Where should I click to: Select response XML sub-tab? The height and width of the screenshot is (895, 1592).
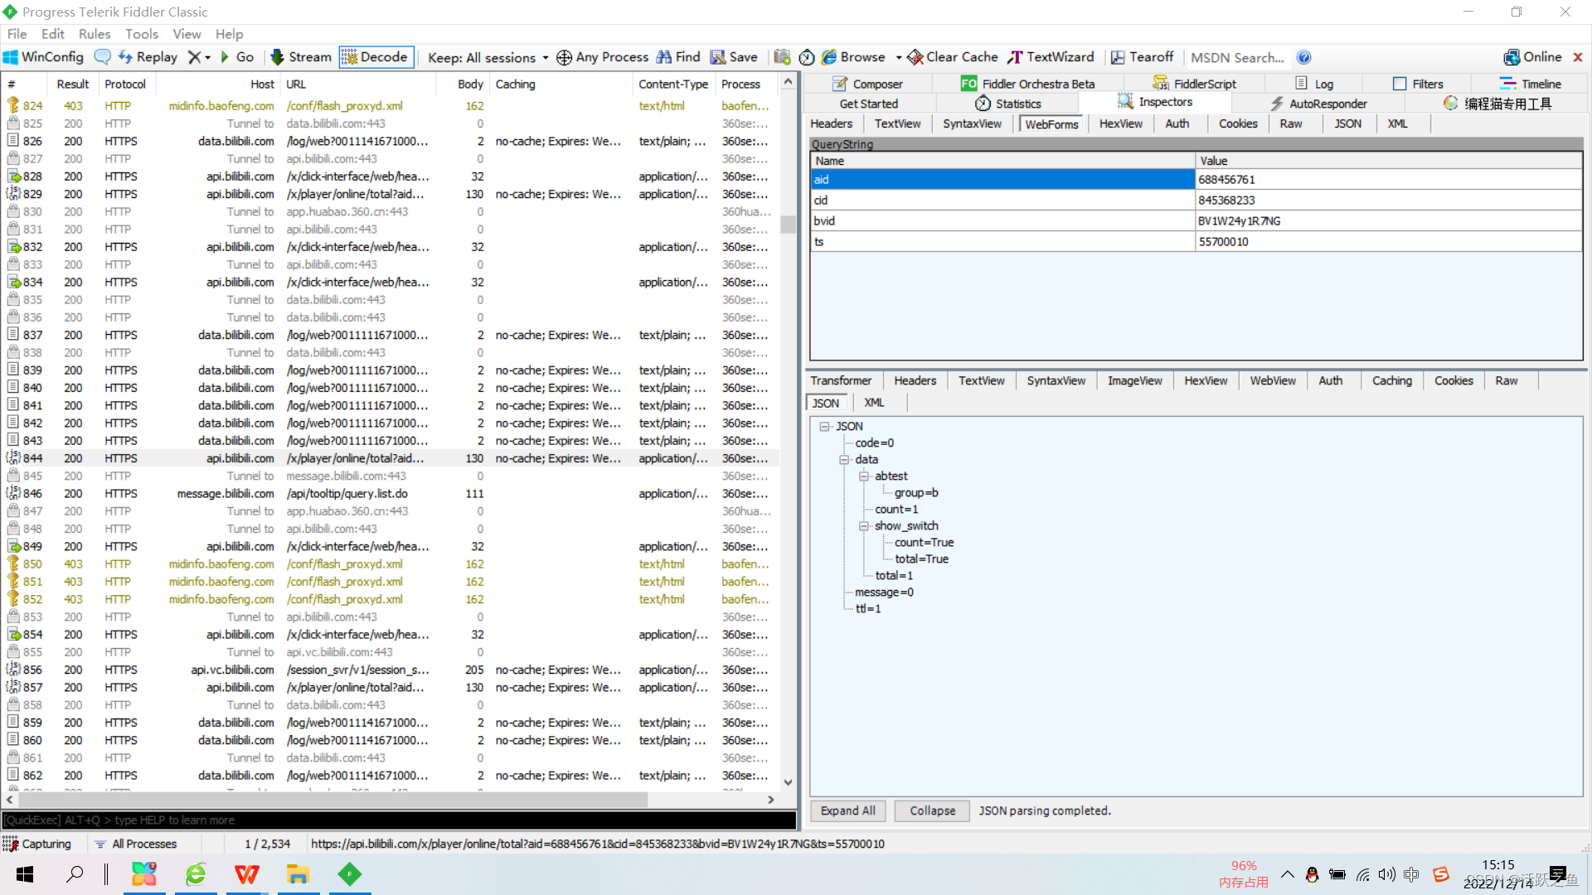[x=874, y=403]
